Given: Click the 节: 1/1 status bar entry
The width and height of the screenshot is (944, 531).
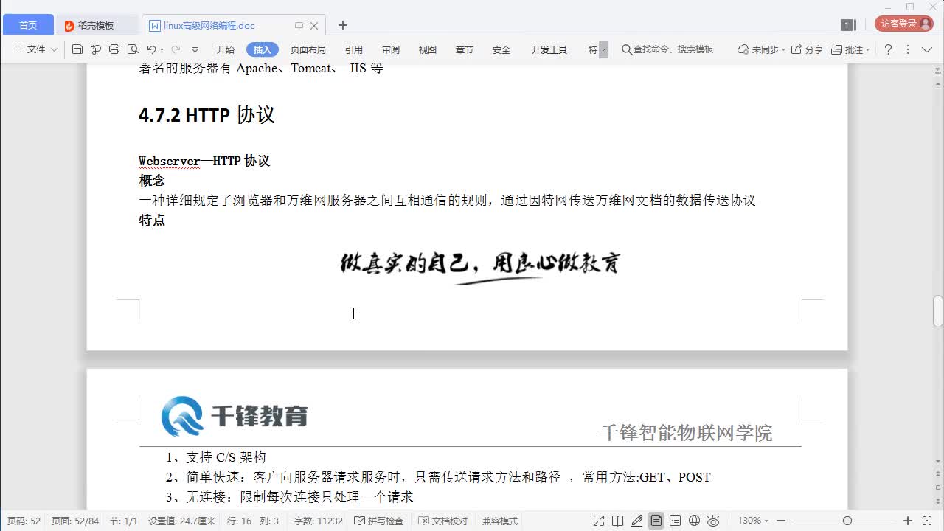Looking at the screenshot, I should coord(123,521).
